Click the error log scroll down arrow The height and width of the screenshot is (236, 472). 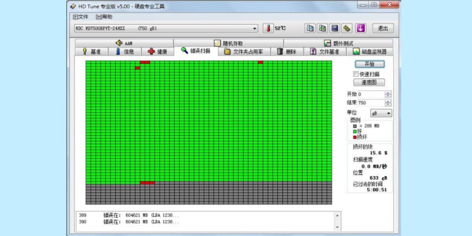[x=337, y=227]
